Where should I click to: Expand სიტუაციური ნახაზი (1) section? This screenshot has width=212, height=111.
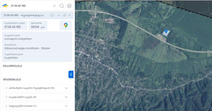click(37, 106)
